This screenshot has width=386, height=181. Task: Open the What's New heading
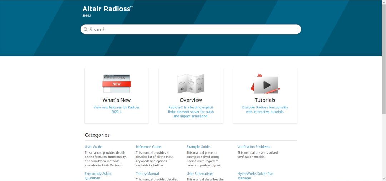coord(117,100)
